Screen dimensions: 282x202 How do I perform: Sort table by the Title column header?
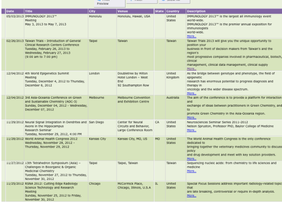(x=29, y=10)
